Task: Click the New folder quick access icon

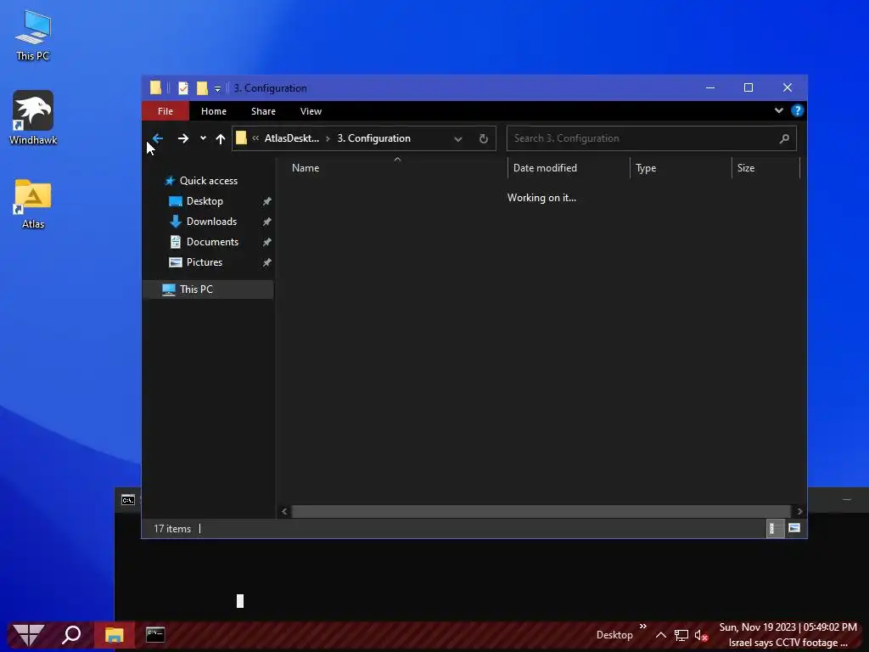Action: tap(202, 88)
